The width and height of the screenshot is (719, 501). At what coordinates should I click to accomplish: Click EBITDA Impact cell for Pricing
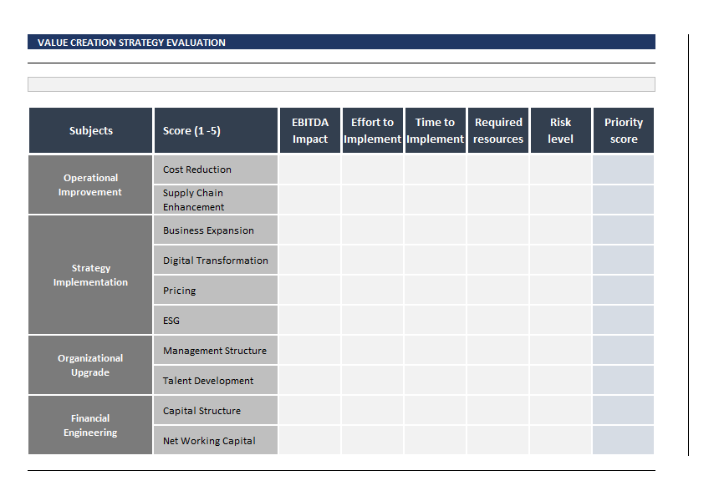click(310, 290)
